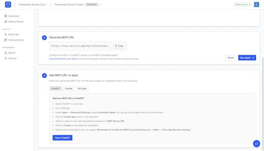Viewport: 264px width, 151px height.
Task: Check the System Status indicator
Action: [x=243, y=5]
